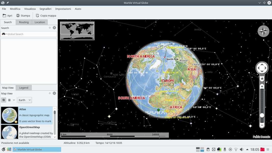Click Copia mappa toolbar icon

click(x=37, y=16)
